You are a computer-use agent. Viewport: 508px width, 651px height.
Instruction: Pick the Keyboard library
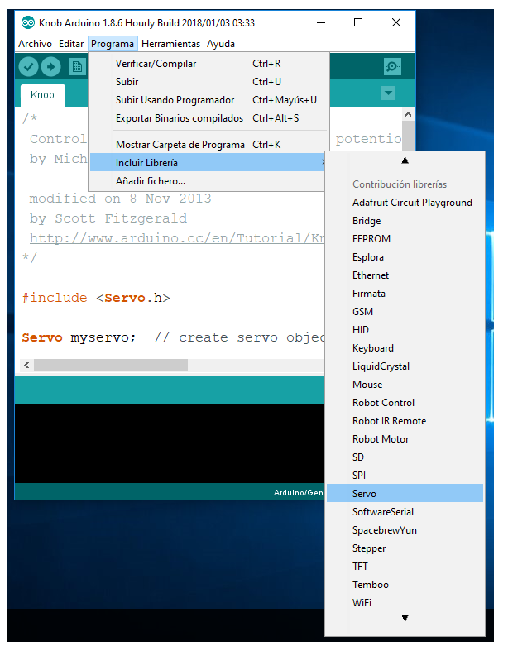tap(405, 348)
